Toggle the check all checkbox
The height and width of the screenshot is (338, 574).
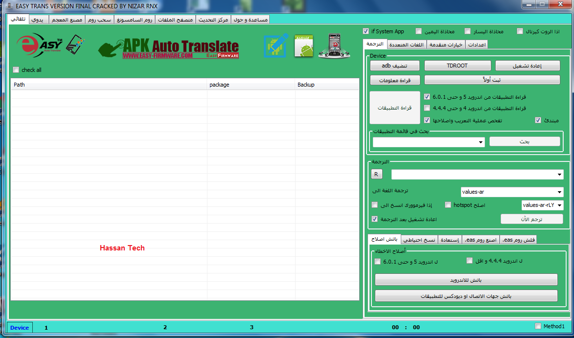click(16, 70)
